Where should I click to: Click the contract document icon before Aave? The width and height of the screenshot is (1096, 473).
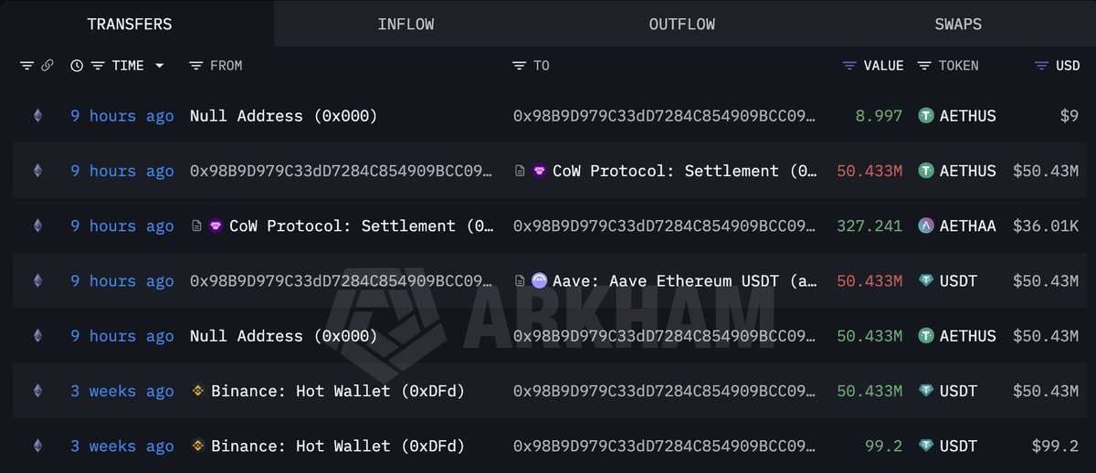(520, 281)
